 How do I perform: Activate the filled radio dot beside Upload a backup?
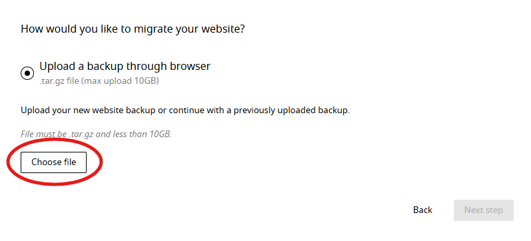pos(27,73)
